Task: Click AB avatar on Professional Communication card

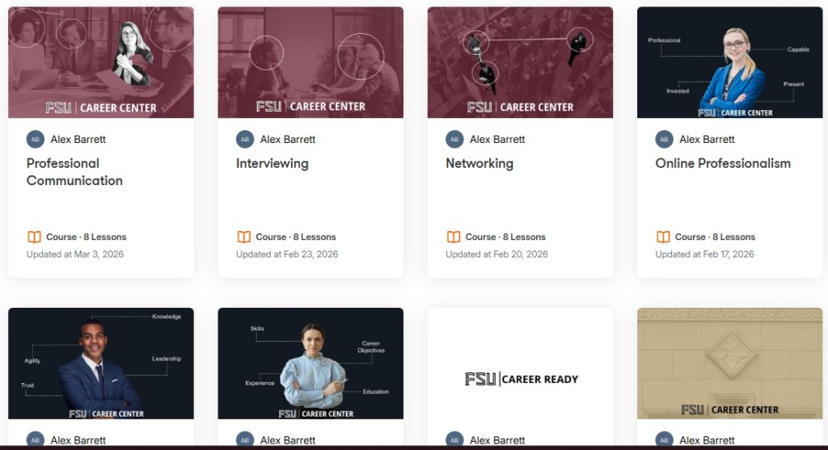Action: click(x=36, y=139)
